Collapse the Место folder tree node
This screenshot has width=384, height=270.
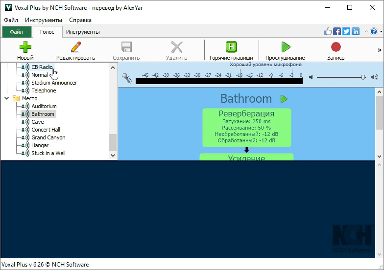[x=7, y=98]
